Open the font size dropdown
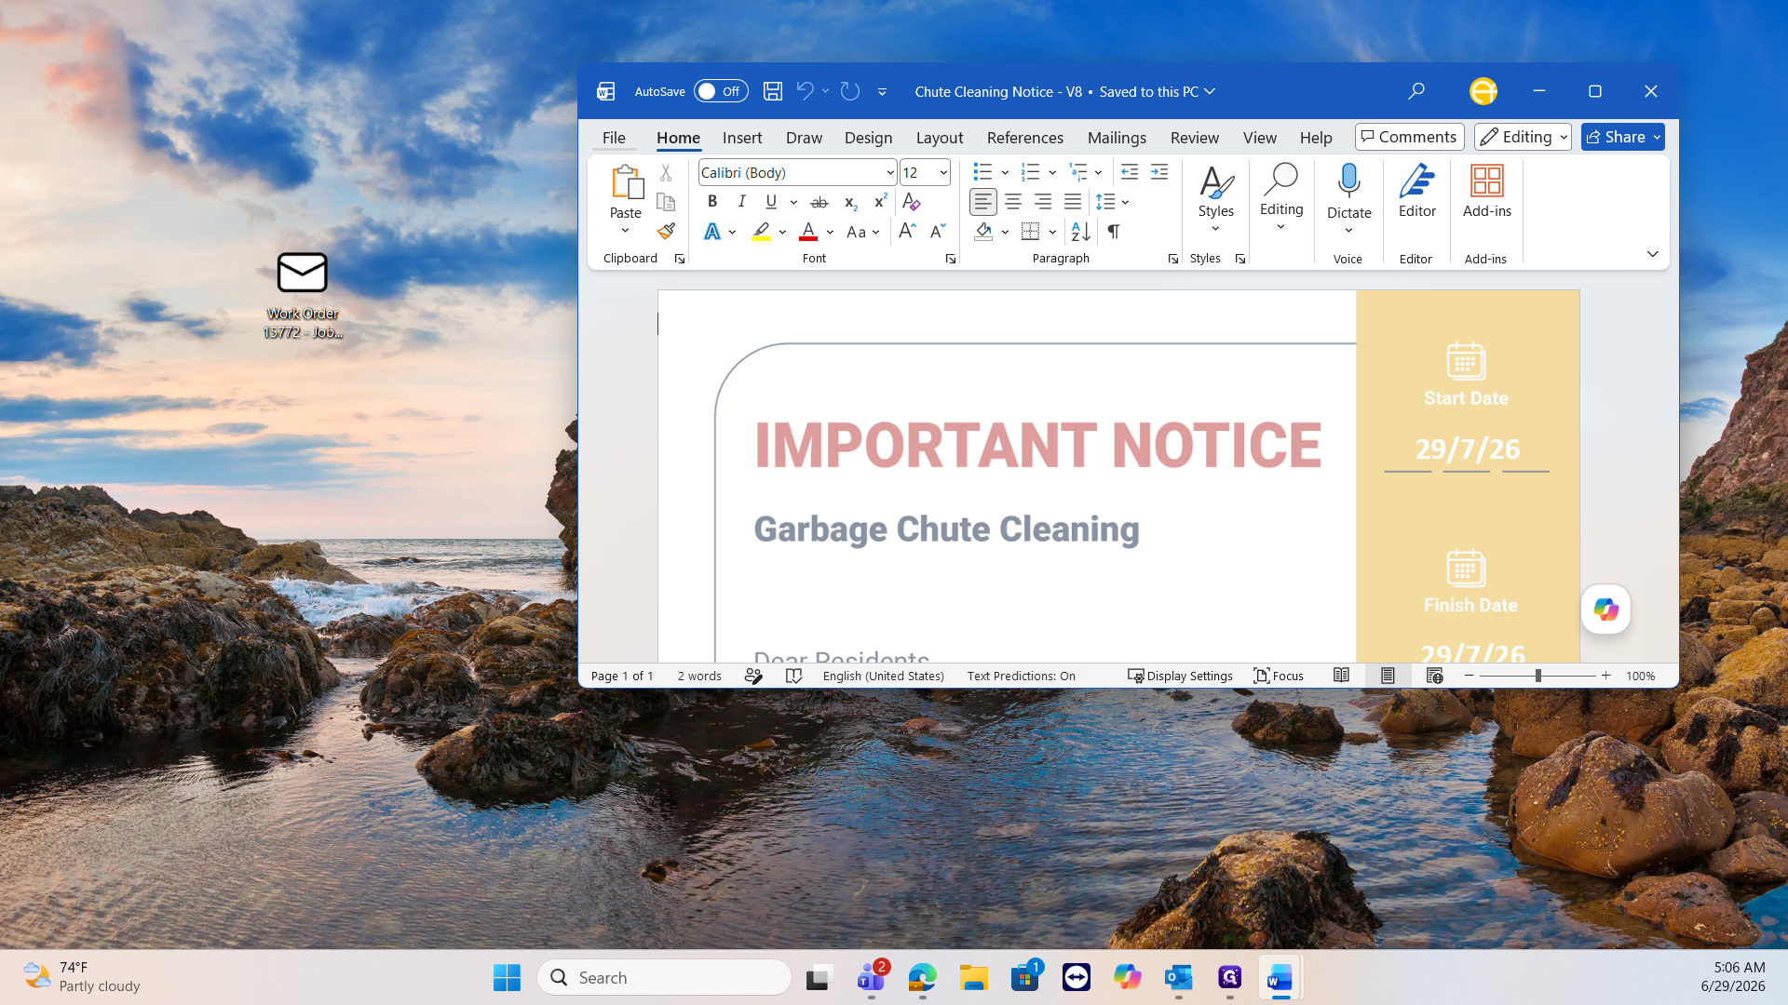The image size is (1788, 1005). pyautogui.click(x=943, y=173)
